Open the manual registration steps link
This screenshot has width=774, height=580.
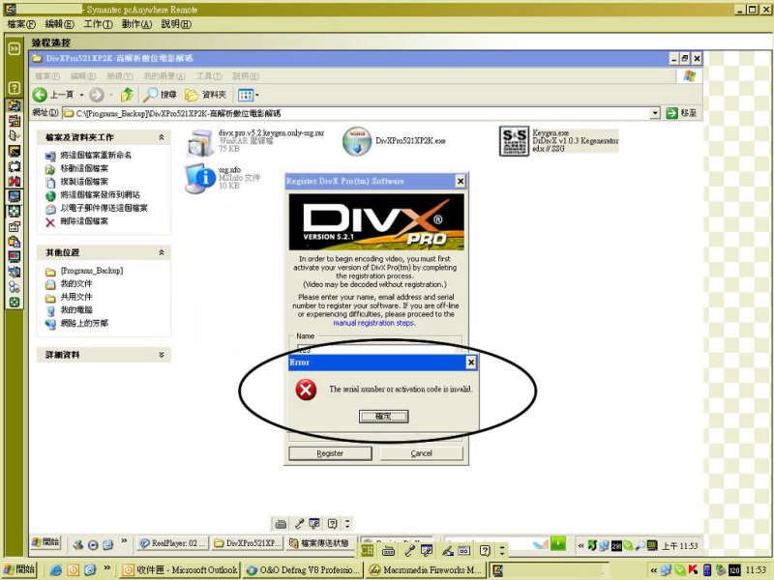pyautogui.click(x=373, y=323)
